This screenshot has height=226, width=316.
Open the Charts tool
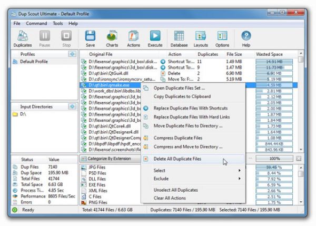point(112,38)
